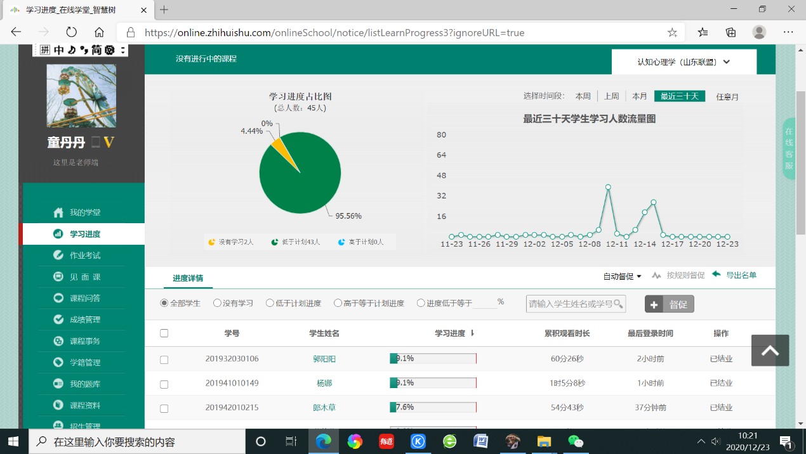
Task: Open WeChat from the Windows taskbar
Action: pyautogui.click(x=576, y=441)
